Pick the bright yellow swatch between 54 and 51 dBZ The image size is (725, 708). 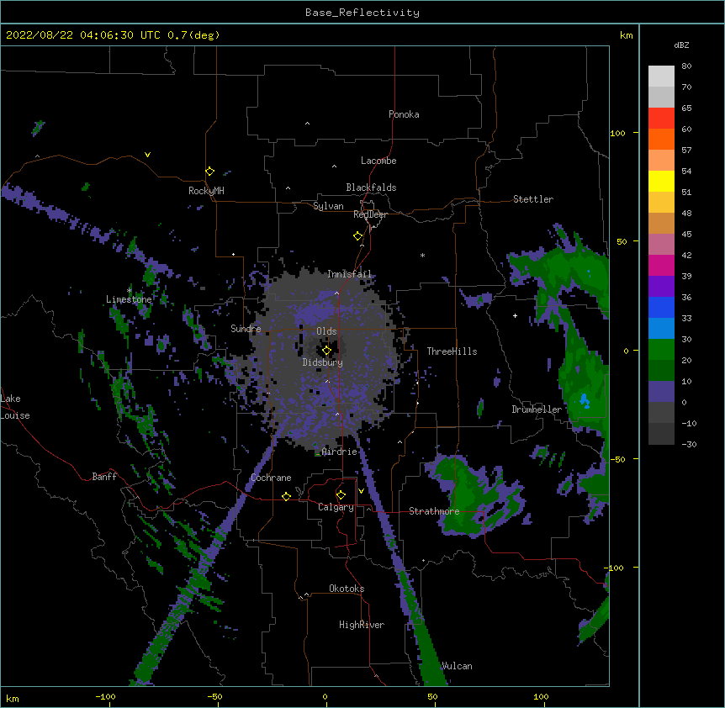click(x=661, y=181)
